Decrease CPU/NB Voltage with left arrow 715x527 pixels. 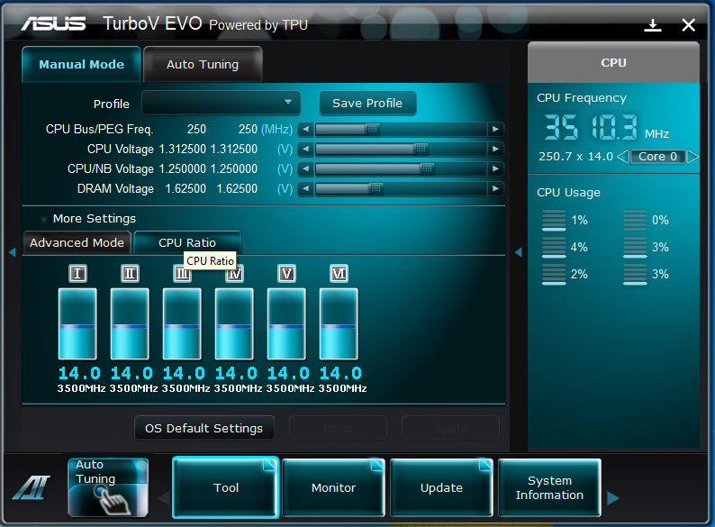(306, 168)
